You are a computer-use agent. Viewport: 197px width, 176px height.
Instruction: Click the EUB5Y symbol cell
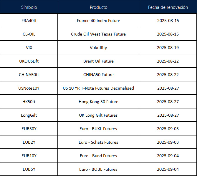pos(29,169)
